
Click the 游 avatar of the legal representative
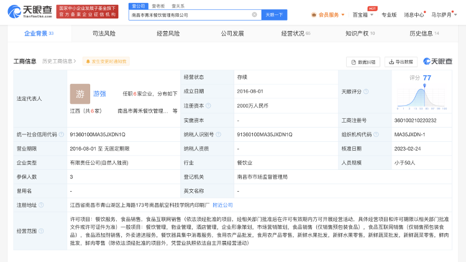tap(80, 93)
